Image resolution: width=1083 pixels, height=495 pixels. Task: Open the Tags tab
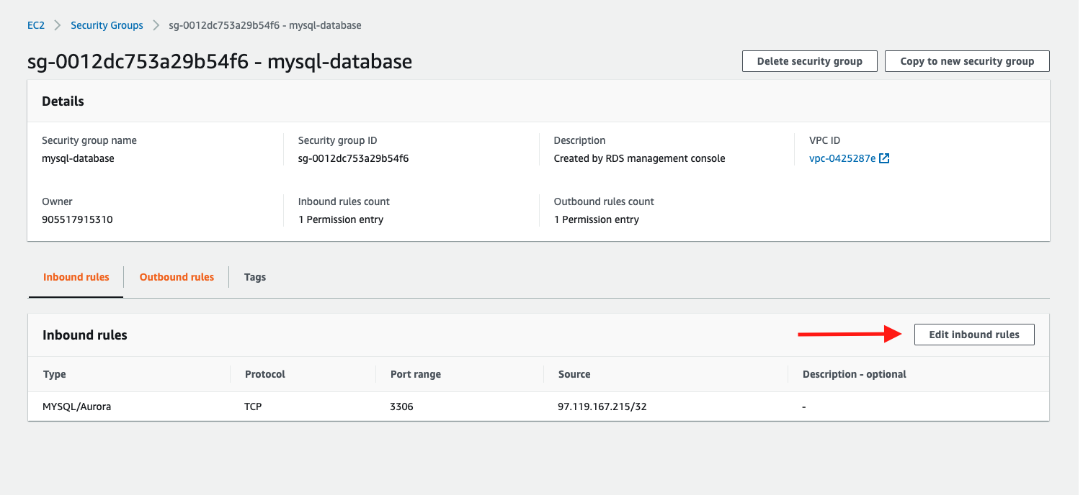pos(255,277)
